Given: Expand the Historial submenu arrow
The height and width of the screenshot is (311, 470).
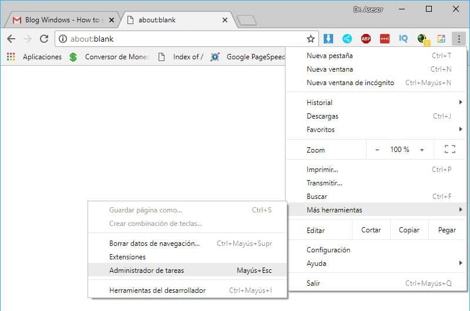Looking at the screenshot, I should click(x=461, y=102).
